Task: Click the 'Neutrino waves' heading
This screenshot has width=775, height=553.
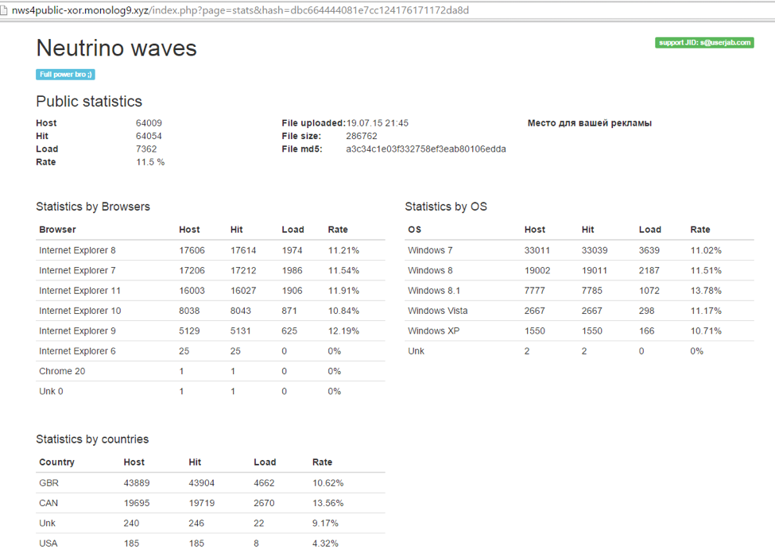Action: pos(116,48)
